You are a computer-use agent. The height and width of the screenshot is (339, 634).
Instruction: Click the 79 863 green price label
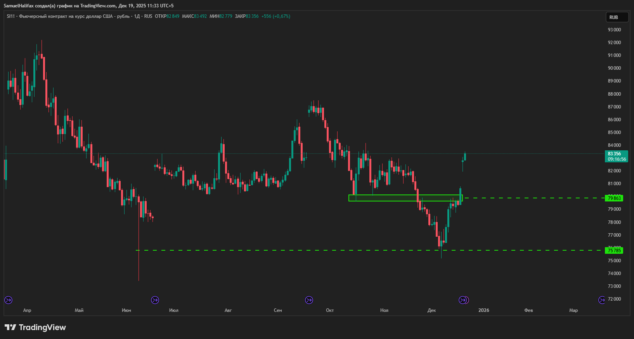(x=614, y=198)
